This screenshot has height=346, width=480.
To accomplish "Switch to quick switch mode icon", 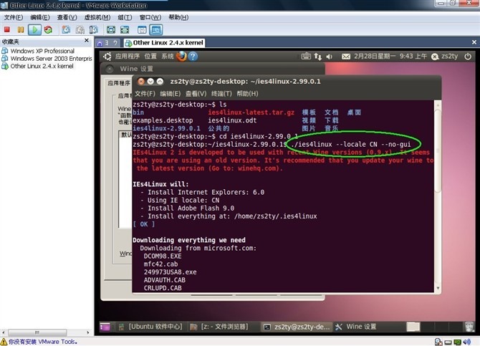I will click(x=125, y=29).
